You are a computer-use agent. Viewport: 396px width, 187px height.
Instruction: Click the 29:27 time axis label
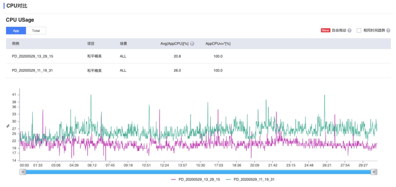363,165
